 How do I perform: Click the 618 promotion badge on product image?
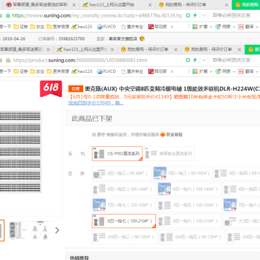[x=51, y=88]
